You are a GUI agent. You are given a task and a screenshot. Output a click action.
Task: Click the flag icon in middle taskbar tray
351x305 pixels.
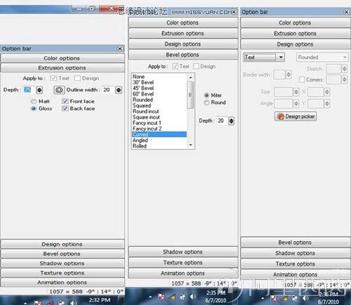coord(161,297)
